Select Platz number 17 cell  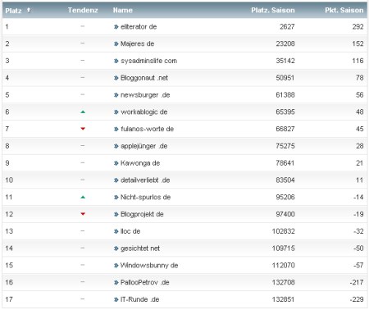pyautogui.click(x=9, y=299)
